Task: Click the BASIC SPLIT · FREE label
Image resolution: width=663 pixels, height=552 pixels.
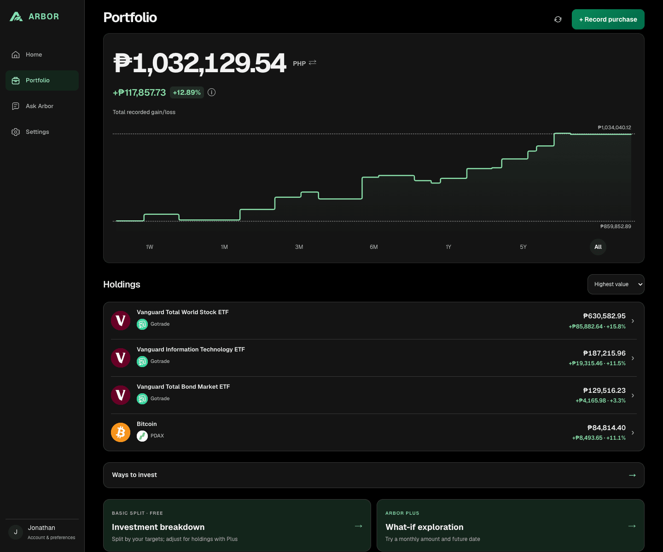Action: pyautogui.click(x=137, y=513)
